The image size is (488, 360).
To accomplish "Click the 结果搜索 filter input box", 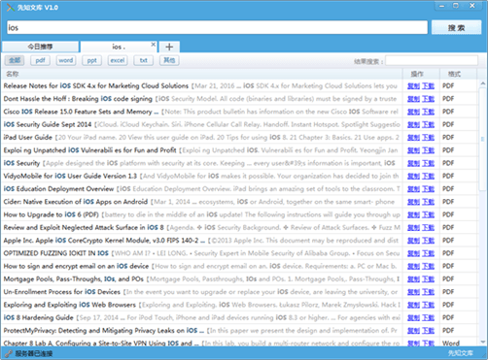I will pos(432,60).
